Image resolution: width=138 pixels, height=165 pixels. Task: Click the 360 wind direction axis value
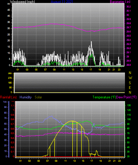[10, 73]
